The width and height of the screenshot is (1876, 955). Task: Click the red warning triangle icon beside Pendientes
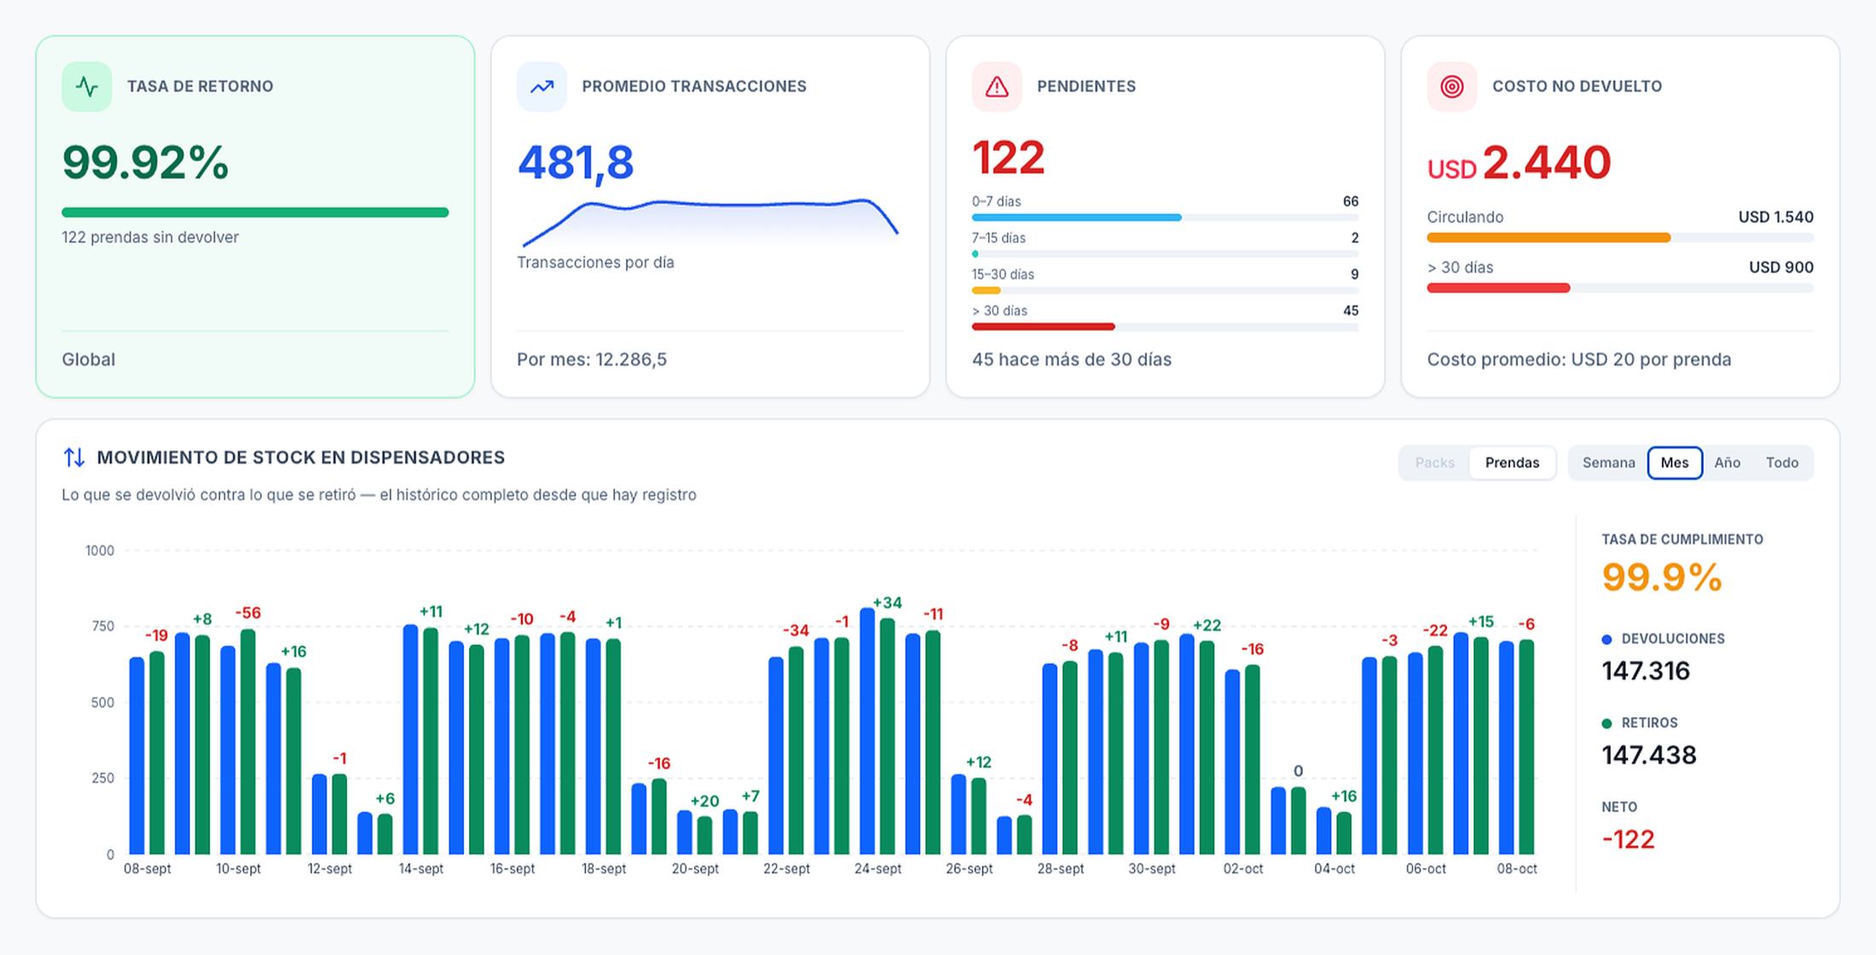(x=997, y=86)
